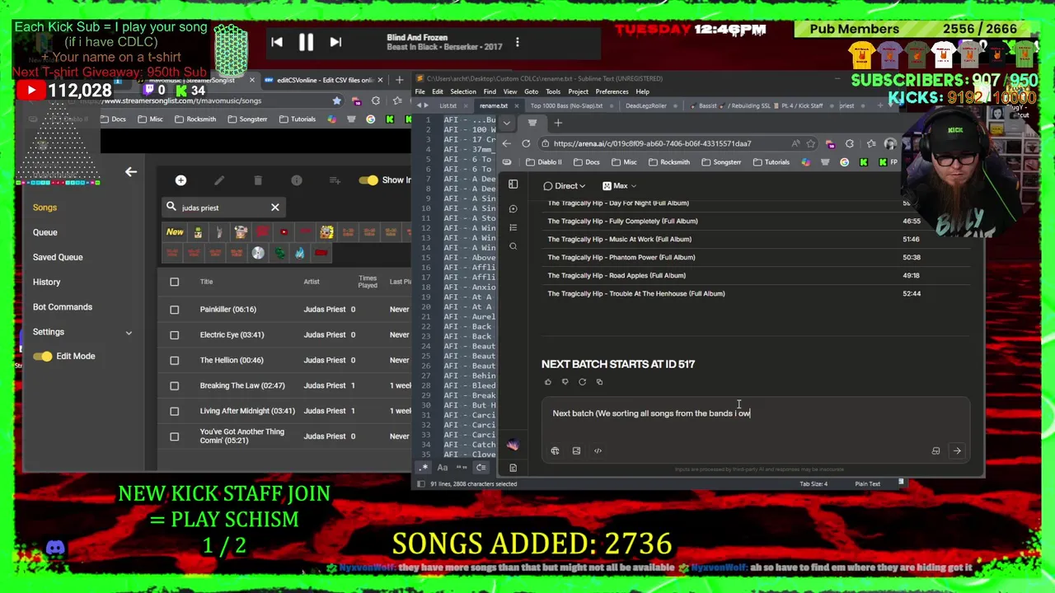Open the Sublime Text Selection menu
Screen dimensions: 1055x593
pyautogui.click(x=462, y=91)
